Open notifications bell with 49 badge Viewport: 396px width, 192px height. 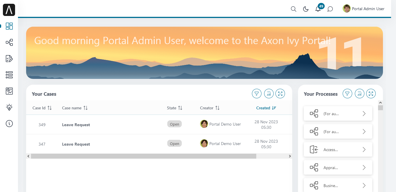(x=318, y=8)
